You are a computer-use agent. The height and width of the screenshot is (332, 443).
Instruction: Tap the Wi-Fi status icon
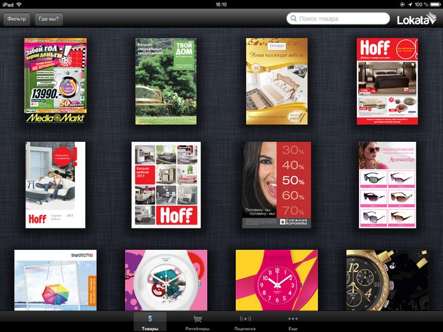[x=19, y=5]
